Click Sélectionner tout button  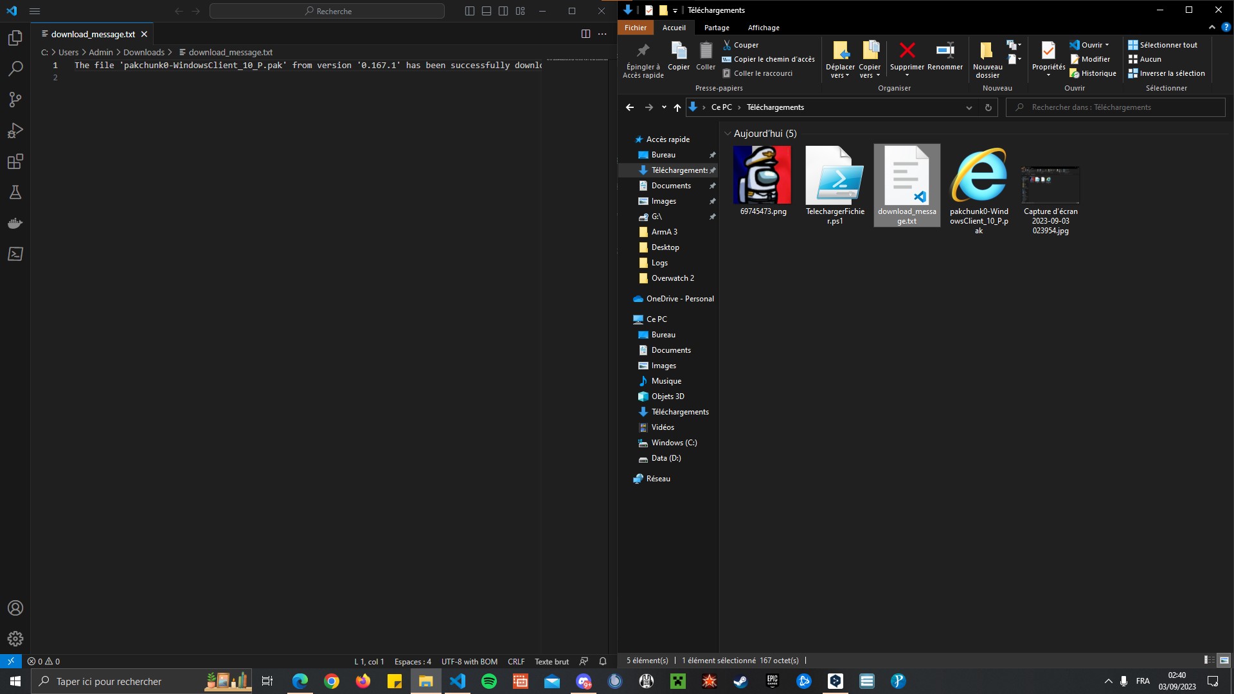[1163, 45]
